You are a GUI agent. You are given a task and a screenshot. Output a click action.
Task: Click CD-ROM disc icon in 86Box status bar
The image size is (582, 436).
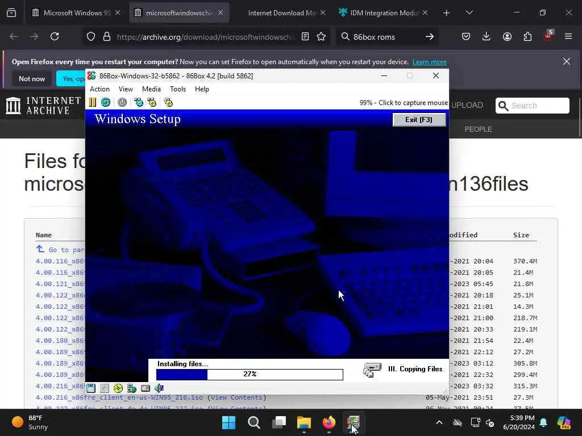coord(118,388)
